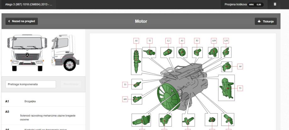Select the sensor component image under T2
289x130 pixels.
coord(149,52)
